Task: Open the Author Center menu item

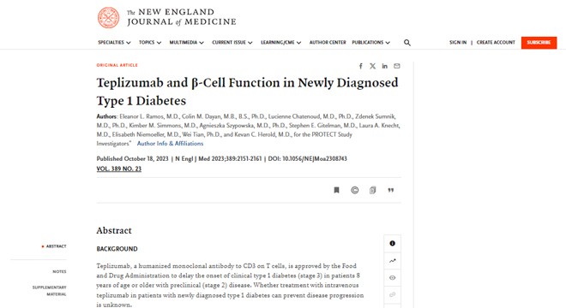Action: 328,43
